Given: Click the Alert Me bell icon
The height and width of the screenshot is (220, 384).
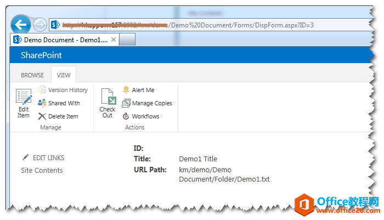Looking at the screenshot, I should click(x=126, y=90).
